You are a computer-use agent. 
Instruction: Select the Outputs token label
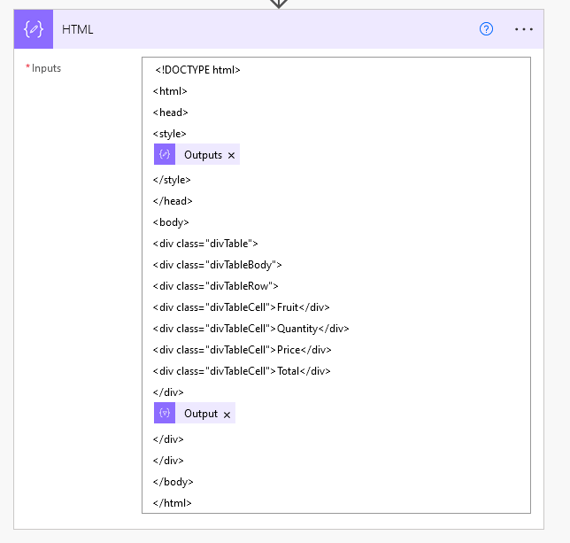point(203,155)
